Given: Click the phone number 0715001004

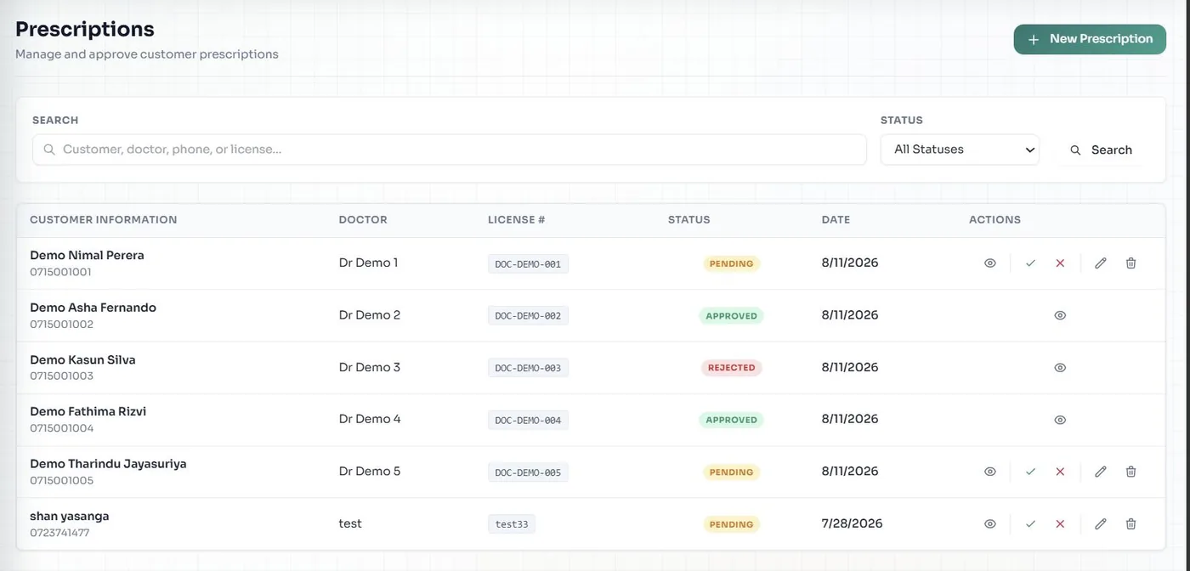Looking at the screenshot, I should point(61,428).
